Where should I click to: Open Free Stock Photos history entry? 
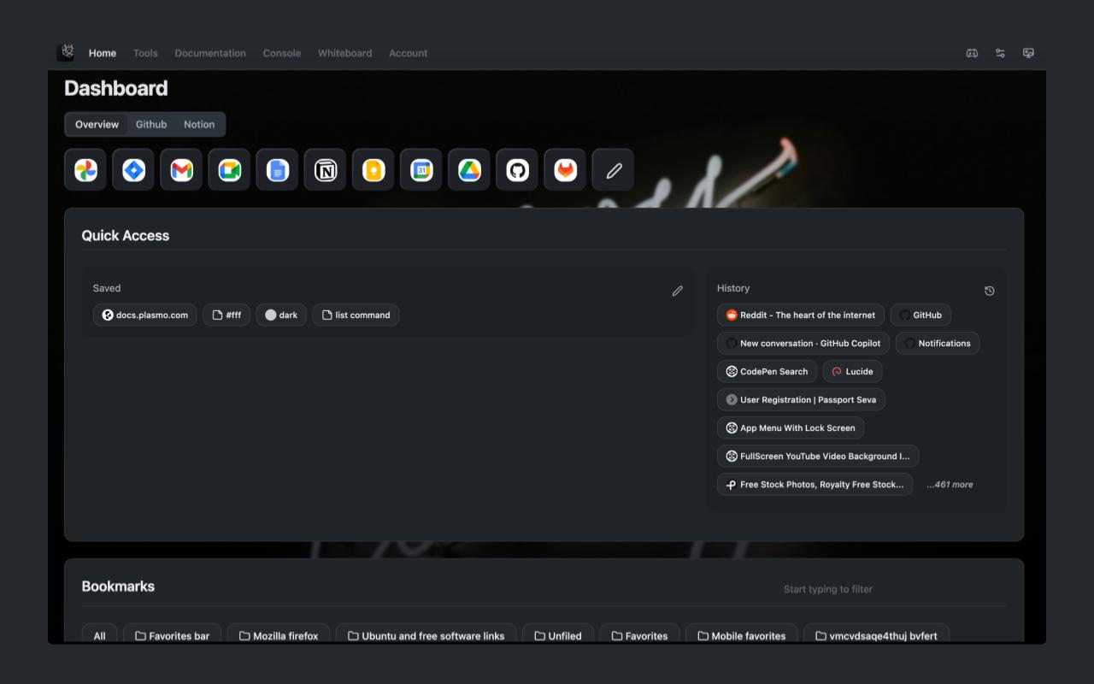[815, 484]
